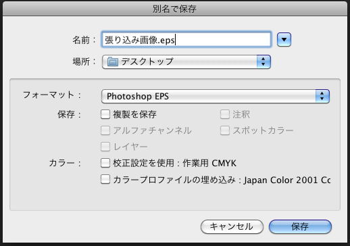Click the blue 保存 button
Image resolution: width=350 pixels, height=246 pixels.
[300, 226]
